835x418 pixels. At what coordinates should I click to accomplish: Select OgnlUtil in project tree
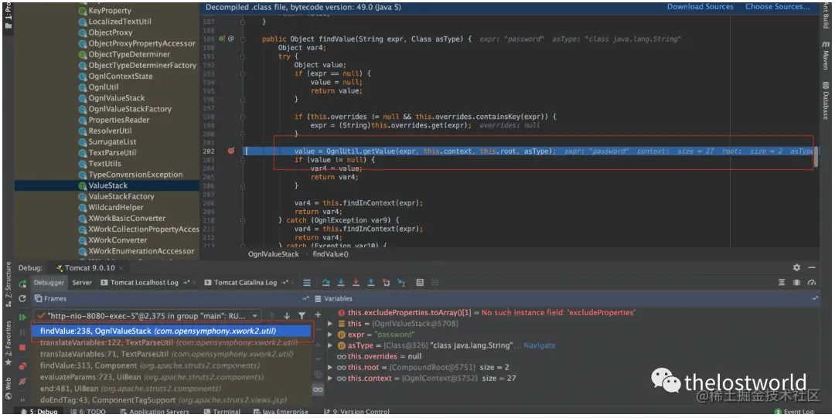[x=104, y=87]
